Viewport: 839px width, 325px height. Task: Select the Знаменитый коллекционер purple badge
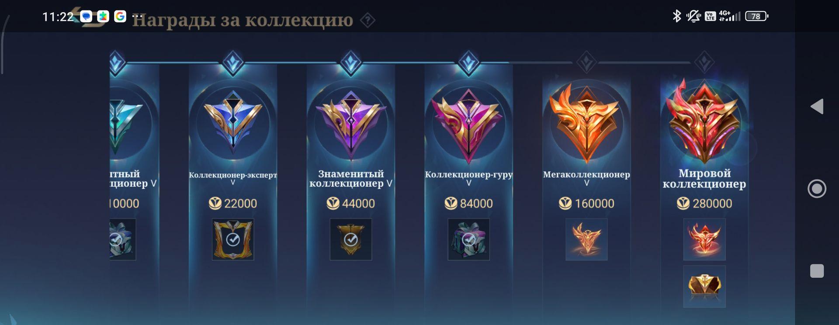pyautogui.click(x=351, y=124)
